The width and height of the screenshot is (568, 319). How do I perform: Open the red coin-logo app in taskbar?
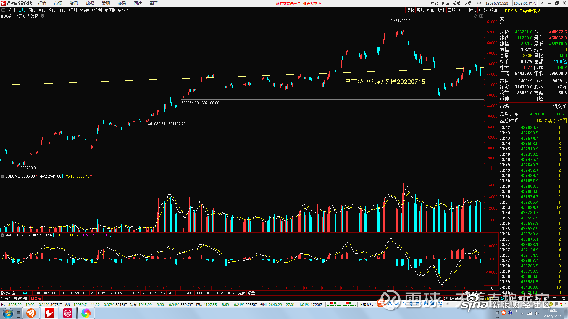68,313
